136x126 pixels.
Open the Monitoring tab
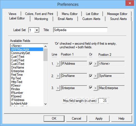pos(41,19)
